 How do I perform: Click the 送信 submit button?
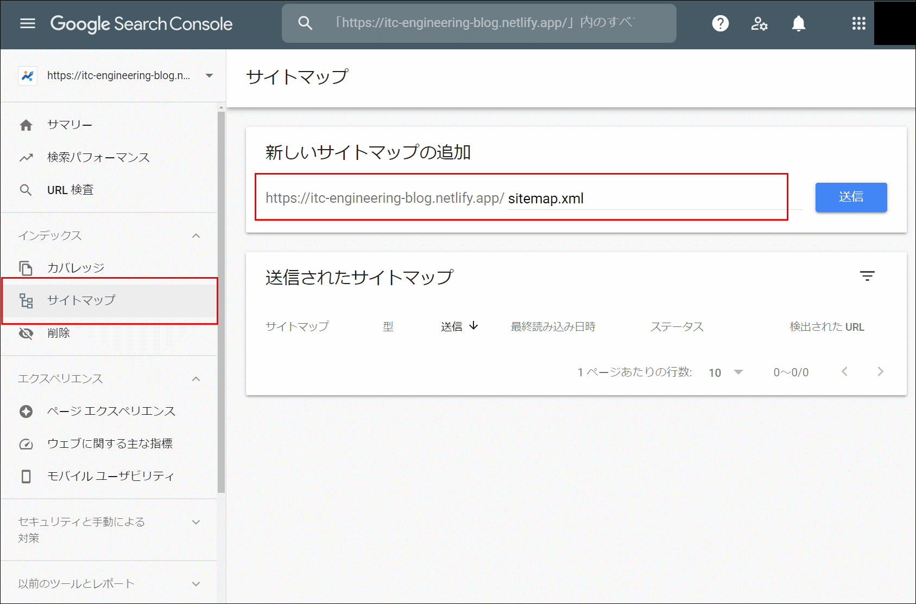pos(851,197)
